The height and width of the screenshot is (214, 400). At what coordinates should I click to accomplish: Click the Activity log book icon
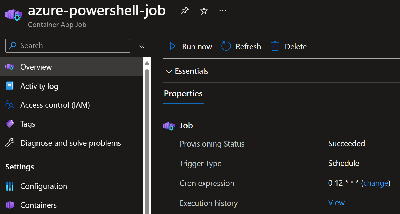pos(10,86)
